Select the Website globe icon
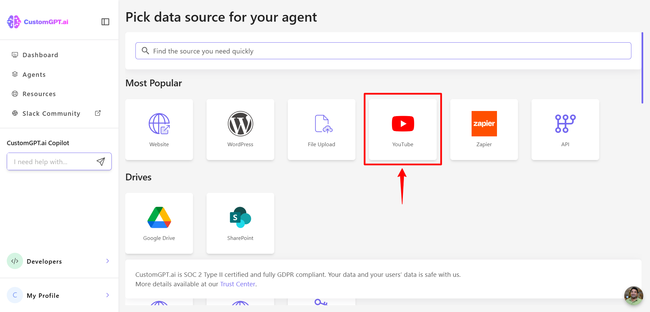This screenshot has width=650, height=312. click(159, 124)
